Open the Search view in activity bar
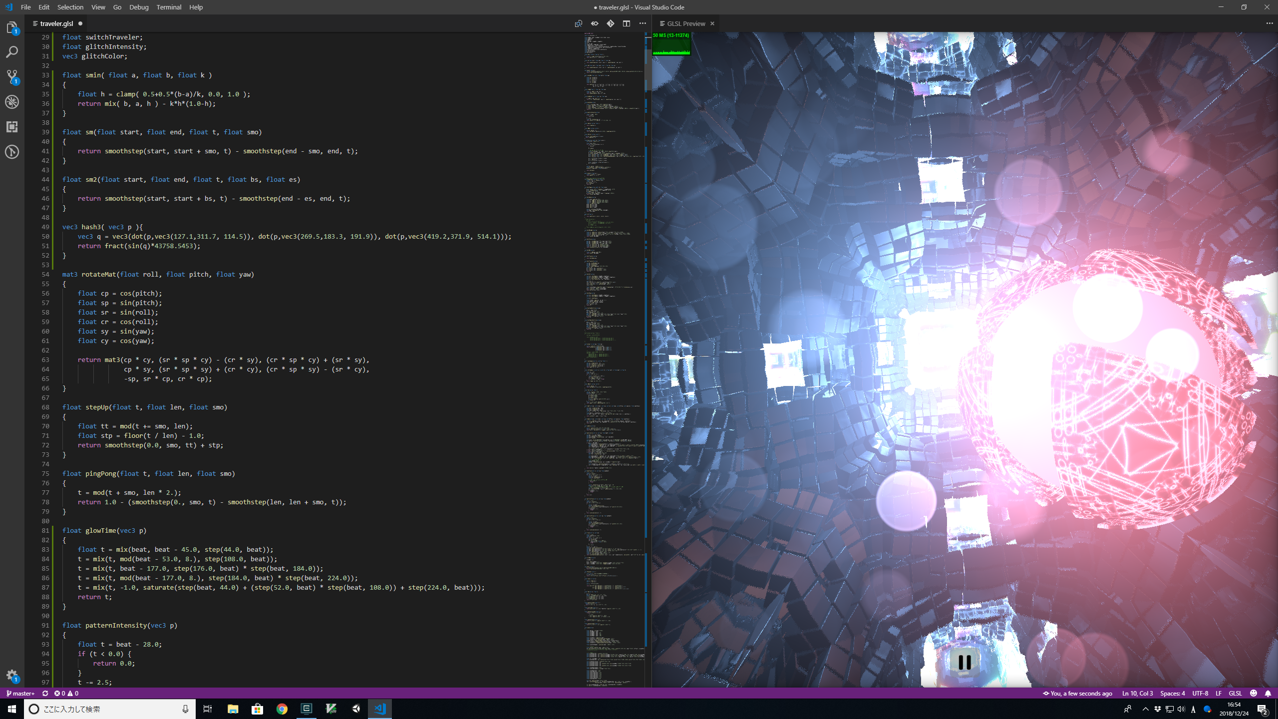The width and height of the screenshot is (1278, 719). click(x=12, y=52)
